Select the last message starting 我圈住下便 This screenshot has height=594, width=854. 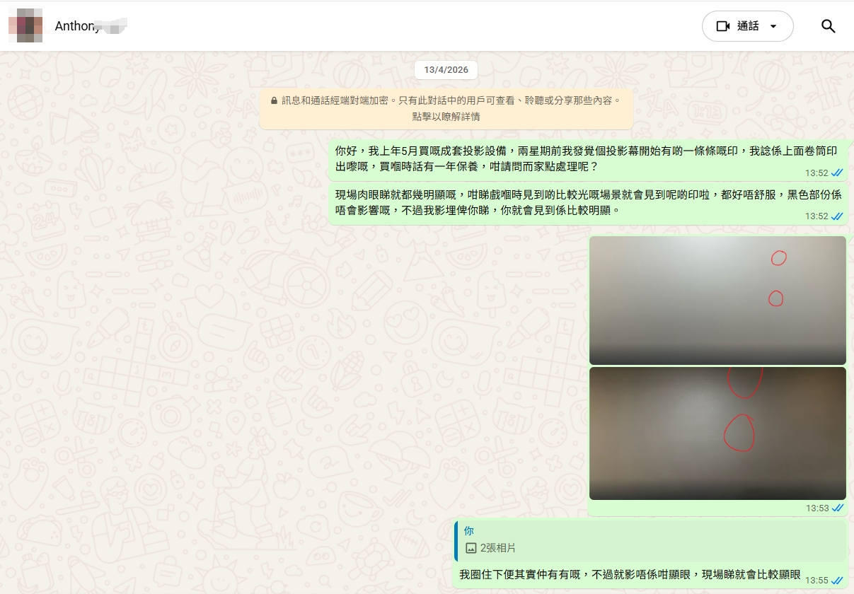click(x=630, y=575)
